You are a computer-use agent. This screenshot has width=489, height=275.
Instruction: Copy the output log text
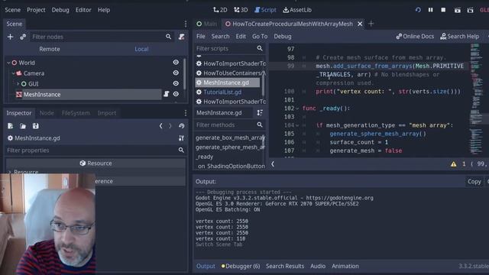point(474,182)
